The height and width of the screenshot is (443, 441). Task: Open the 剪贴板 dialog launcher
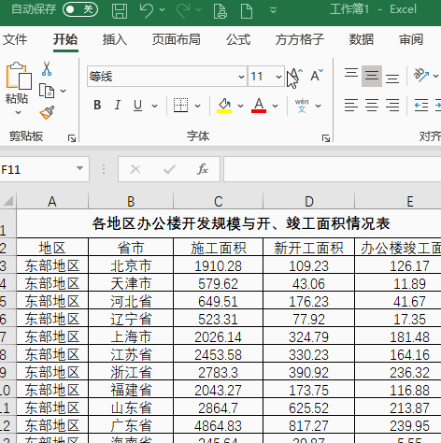[x=72, y=138]
